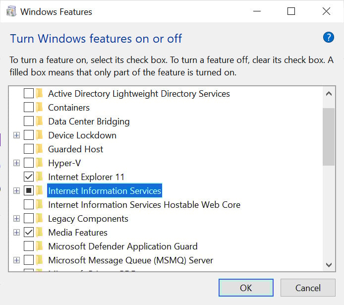Select the Internet Explorer 11 label
344x305 pixels.
tap(86, 177)
